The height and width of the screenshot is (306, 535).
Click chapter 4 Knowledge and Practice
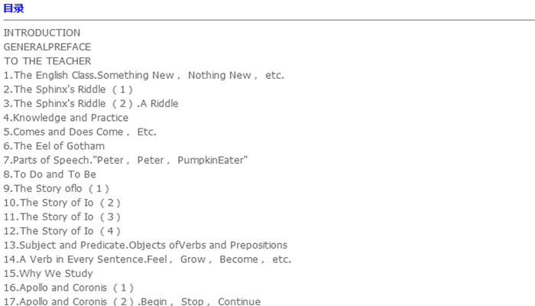[x=66, y=118]
